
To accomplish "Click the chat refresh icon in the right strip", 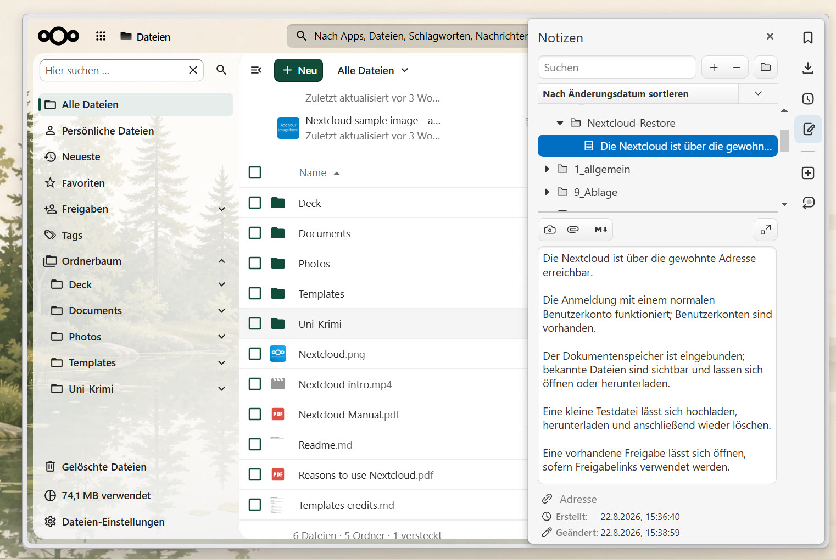I will pos(808,203).
